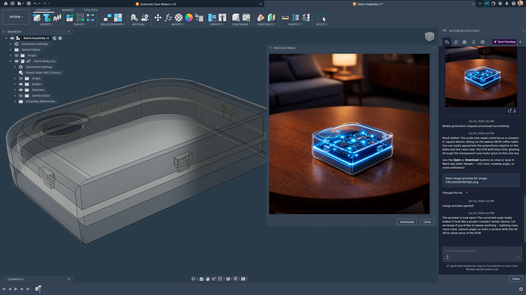Select the Pan hand tool in navigation bar
526x295 pixels.
click(208, 279)
